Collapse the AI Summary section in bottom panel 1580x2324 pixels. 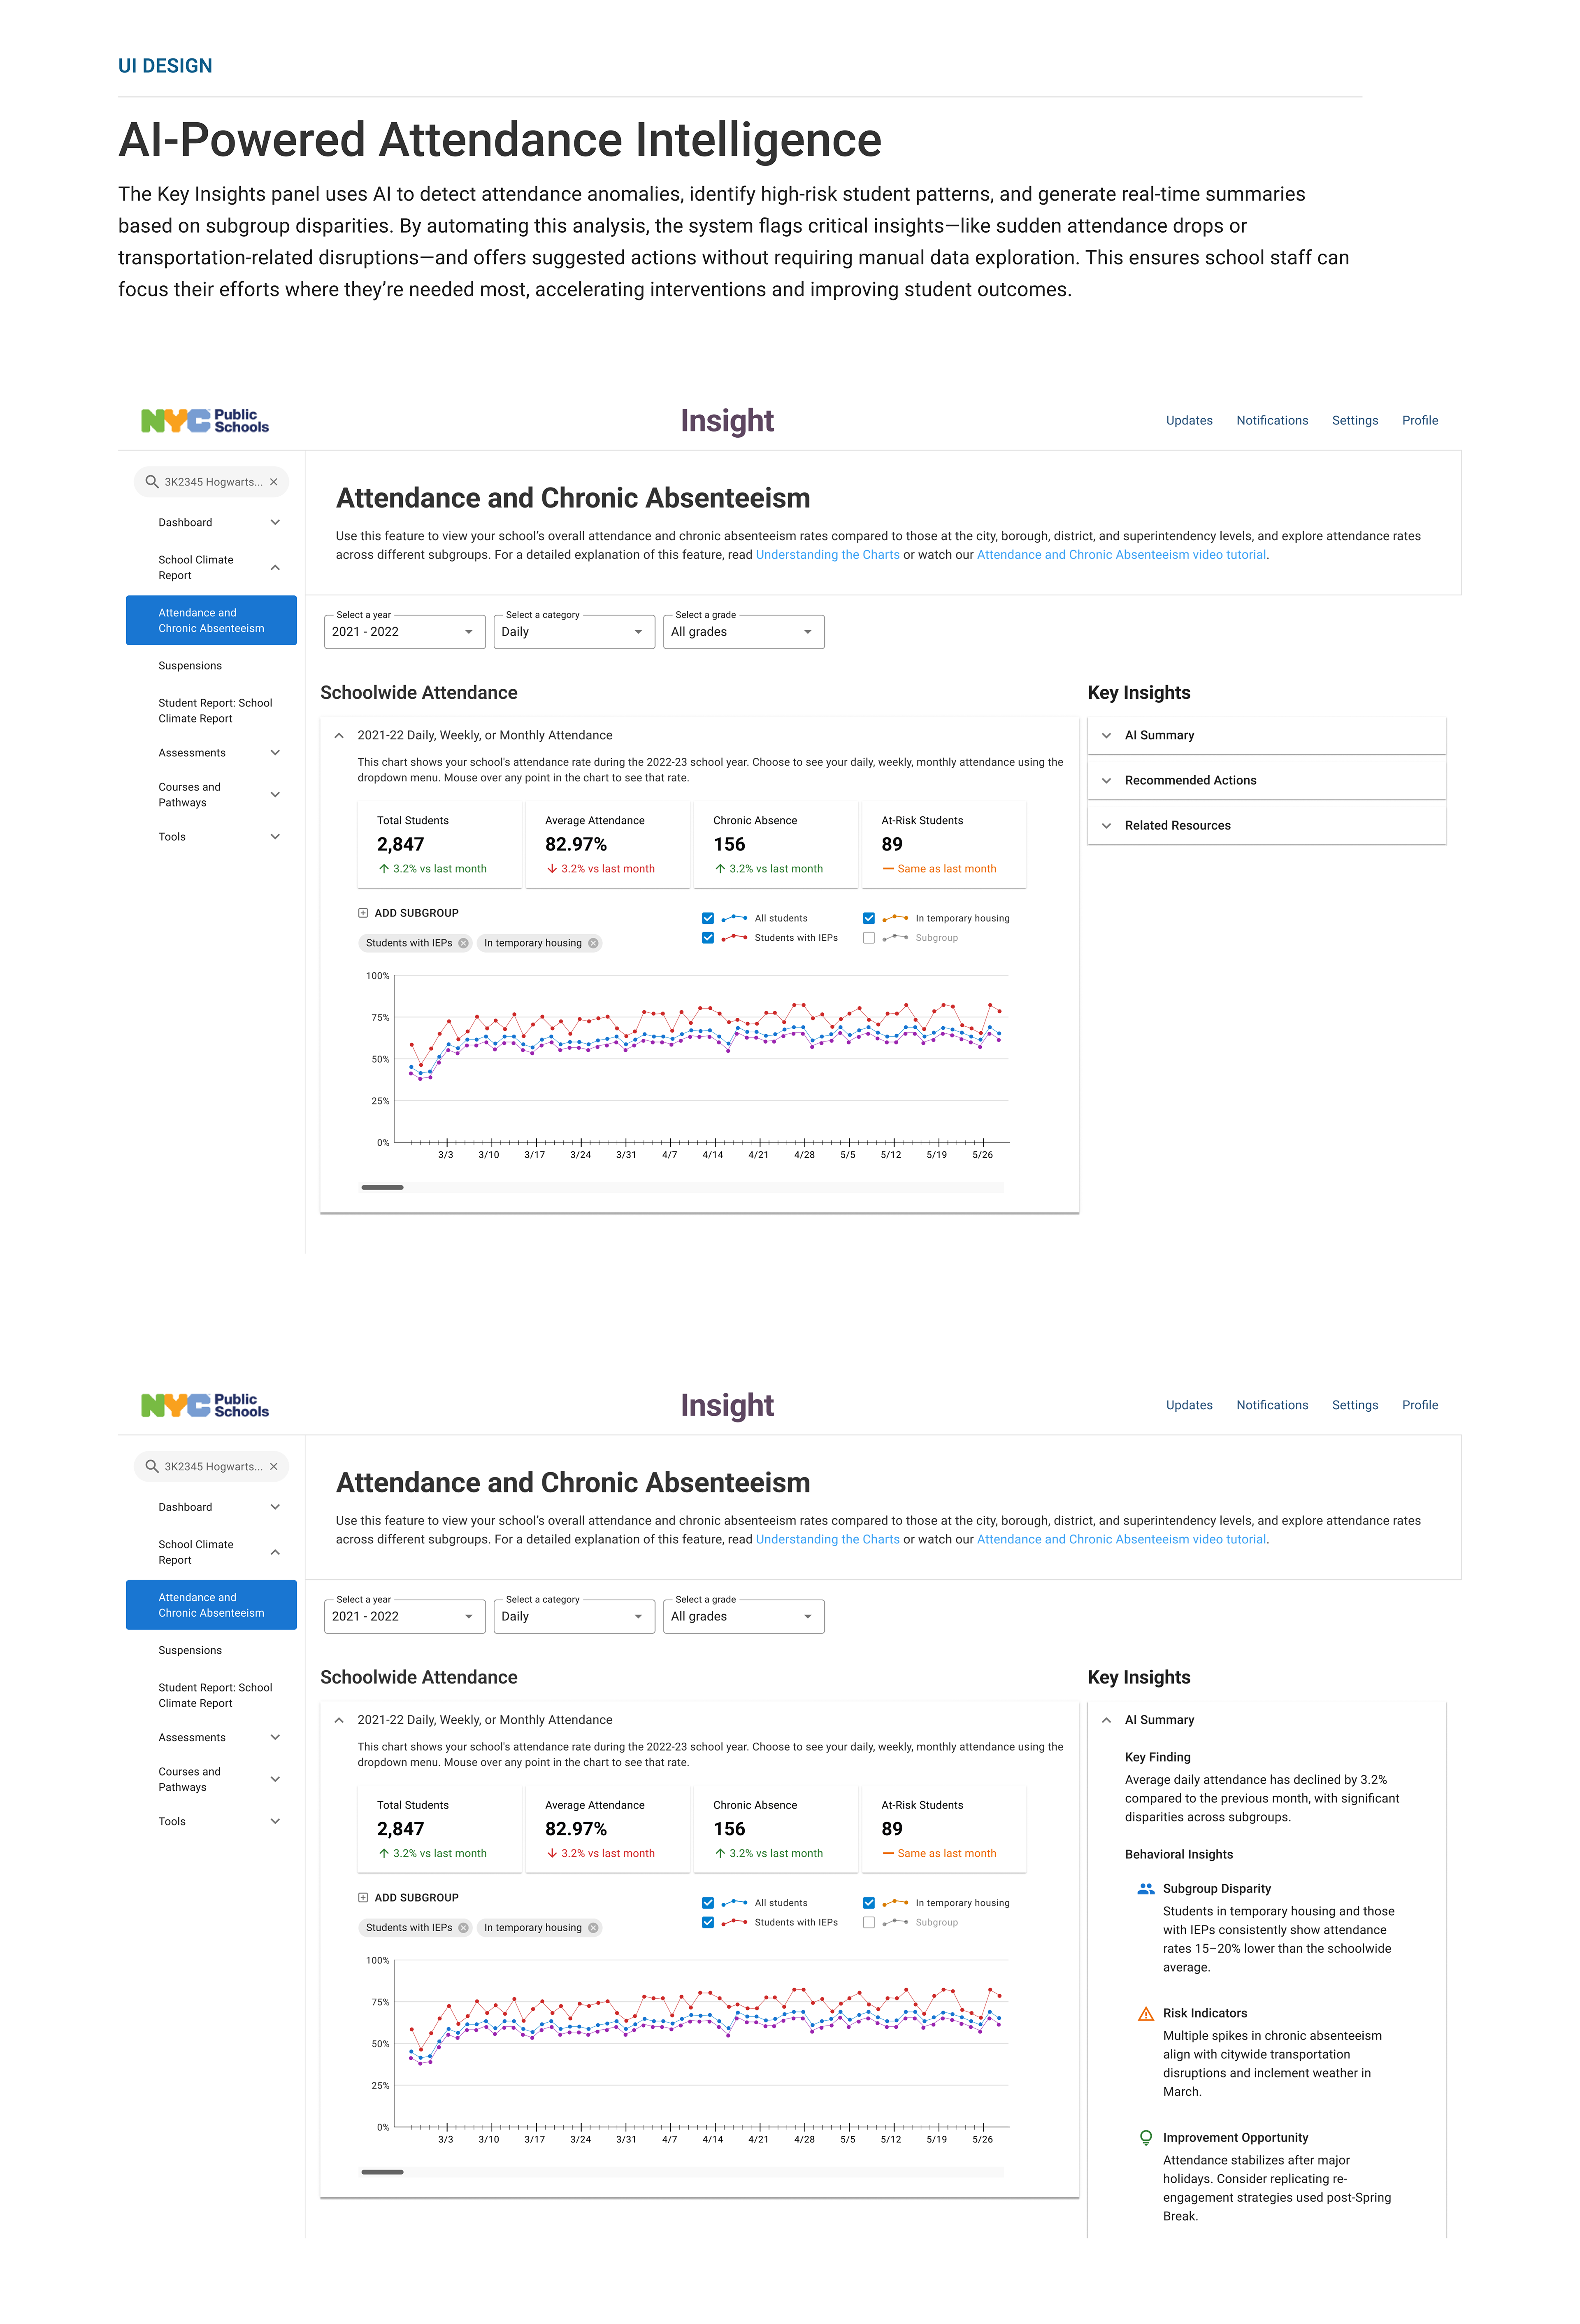tap(1106, 1720)
